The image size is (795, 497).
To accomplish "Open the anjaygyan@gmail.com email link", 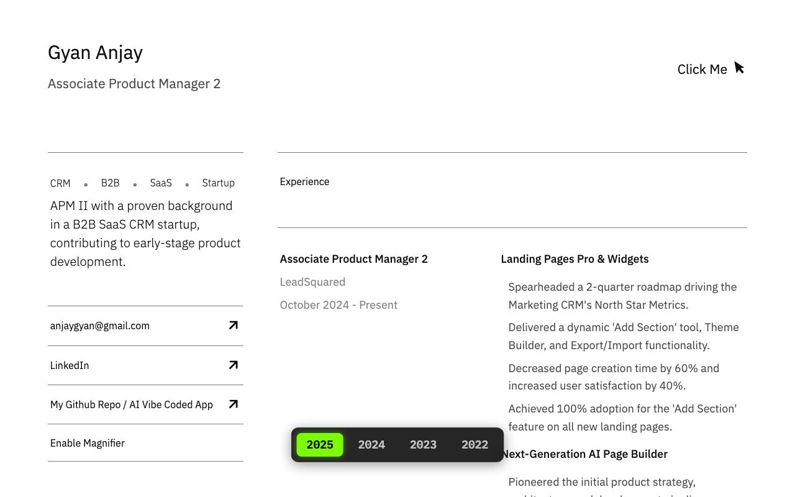I will [x=100, y=326].
